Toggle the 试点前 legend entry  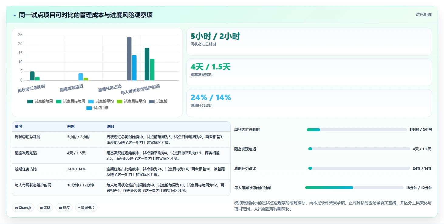point(158,101)
